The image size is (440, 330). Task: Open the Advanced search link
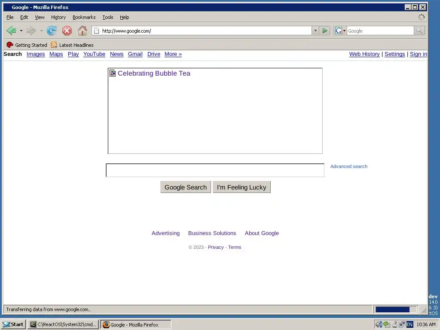click(x=349, y=166)
